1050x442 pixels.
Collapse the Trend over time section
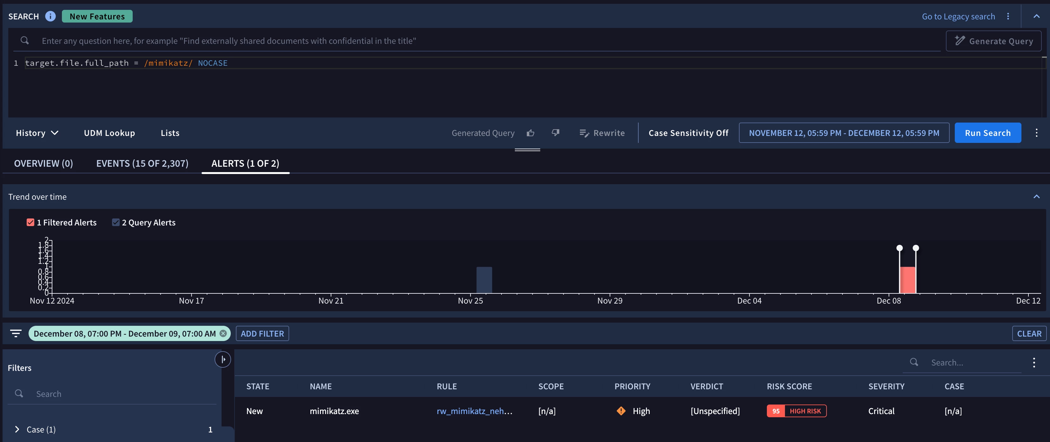(1037, 197)
